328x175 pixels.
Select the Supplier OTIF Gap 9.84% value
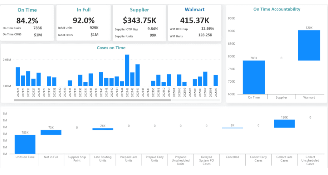[153, 29]
